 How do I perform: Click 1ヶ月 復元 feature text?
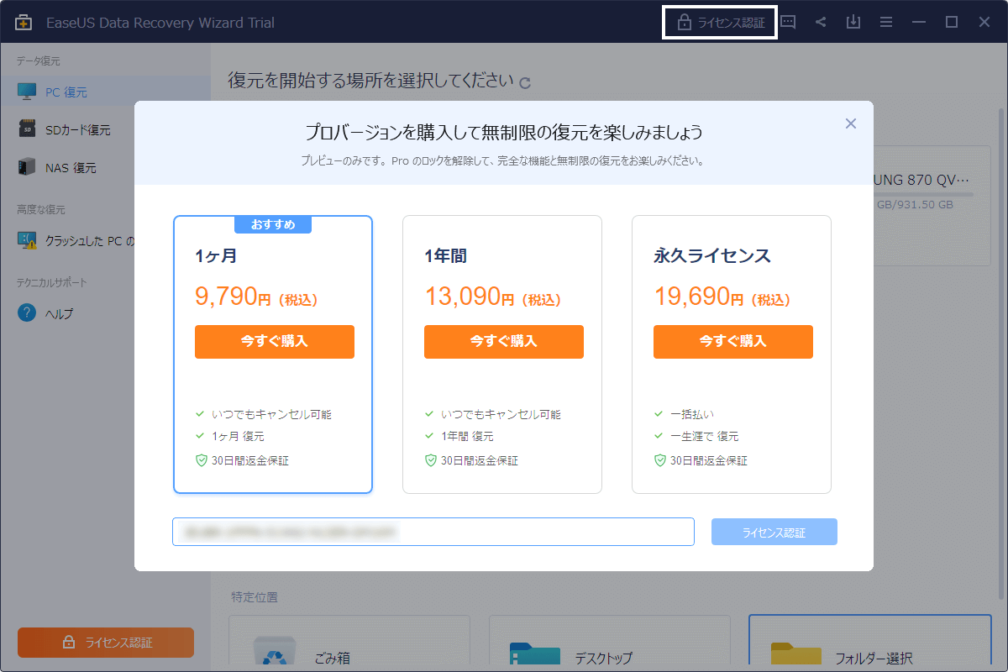click(238, 437)
